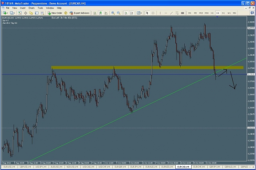Screen dimensions: 256x170
Task: Switch chart to Bar Chart mode
Action: (95, 13)
